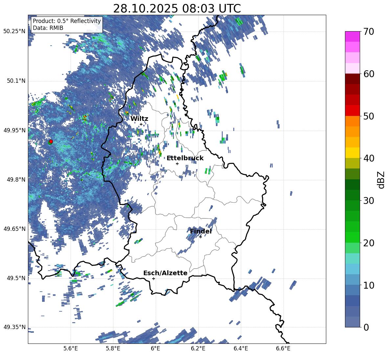Click the colorbar tick label 0
This screenshot has height=355, width=389.
tap(366, 327)
